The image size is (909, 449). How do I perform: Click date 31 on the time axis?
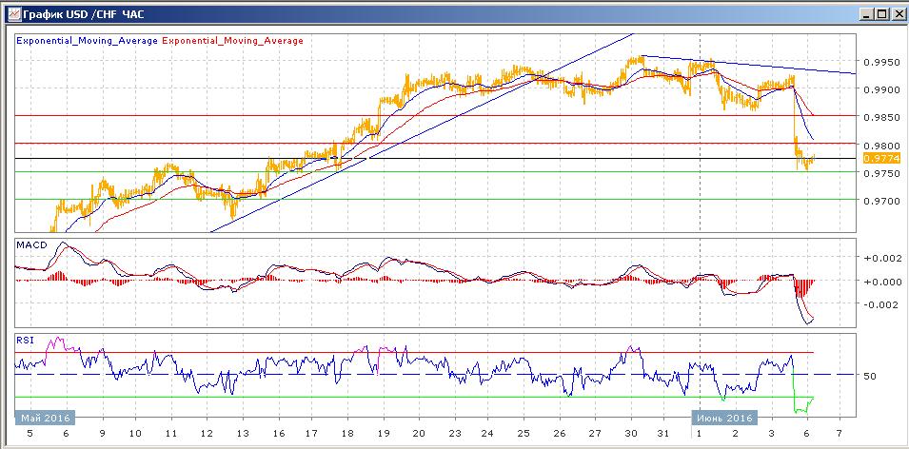(664, 434)
